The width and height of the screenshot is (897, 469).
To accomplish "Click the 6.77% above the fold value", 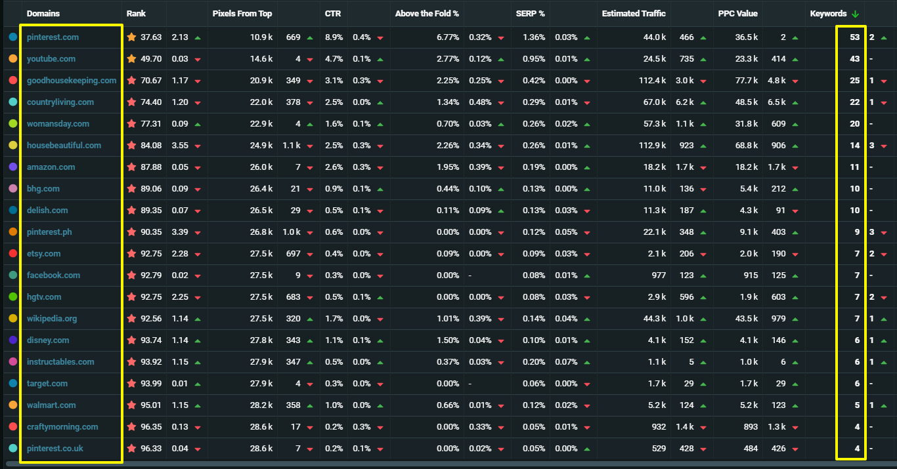I will point(448,37).
